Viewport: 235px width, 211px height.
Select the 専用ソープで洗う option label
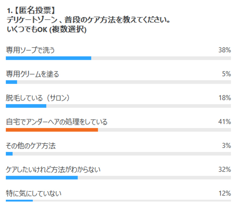30,50
